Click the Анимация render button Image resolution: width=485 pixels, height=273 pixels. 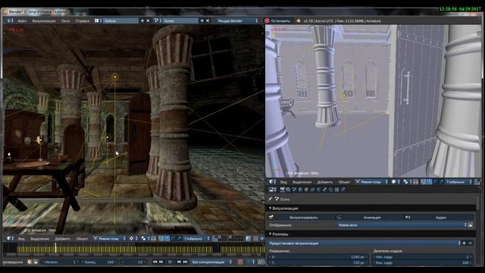(369, 218)
